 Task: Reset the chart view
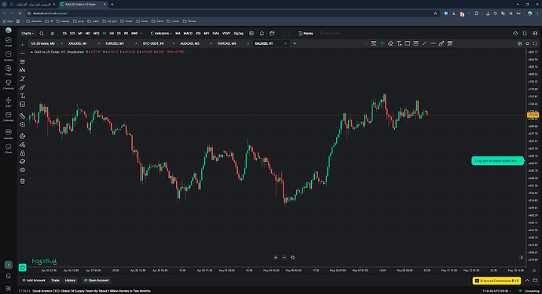tap(292, 257)
